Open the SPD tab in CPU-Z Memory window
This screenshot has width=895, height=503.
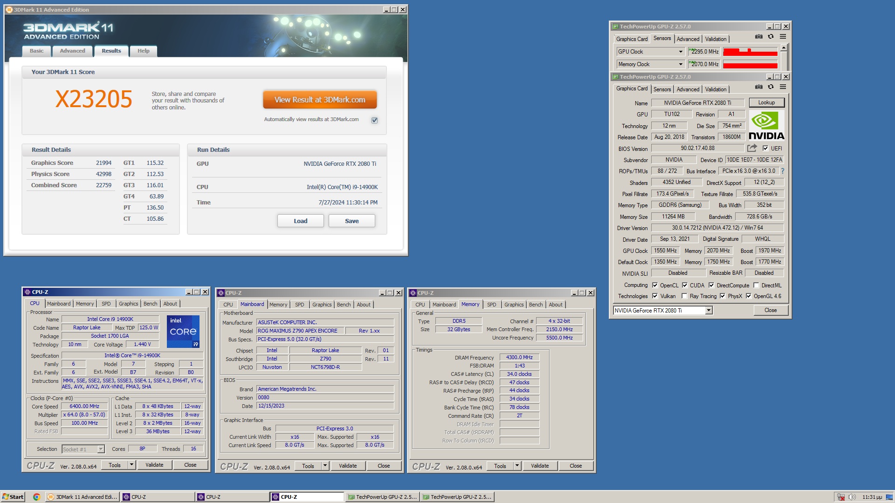tap(491, 305)
